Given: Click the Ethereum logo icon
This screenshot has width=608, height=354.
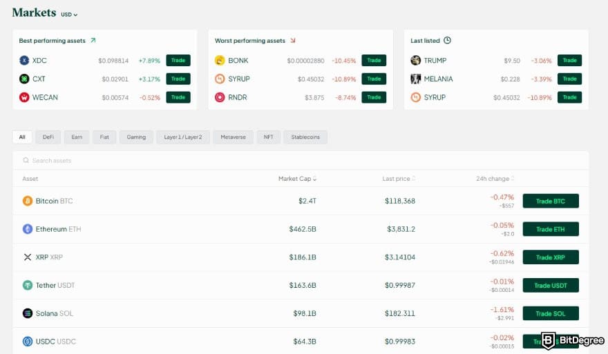Looking at the screenshot, I should coord(28,229).
